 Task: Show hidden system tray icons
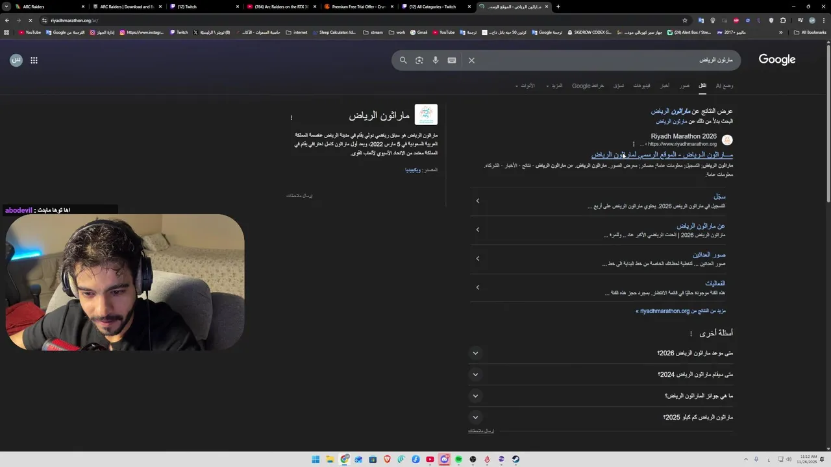(745, 459)
